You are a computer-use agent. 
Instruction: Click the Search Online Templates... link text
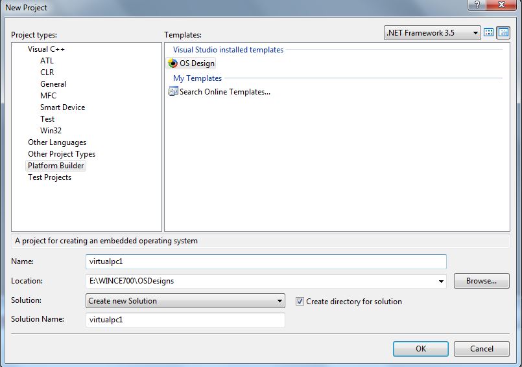click(x=225, y=92)
